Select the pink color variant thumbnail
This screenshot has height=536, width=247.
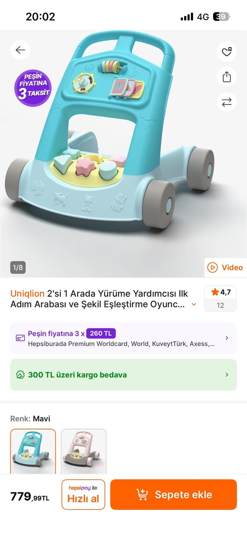[x=83, y=452]
